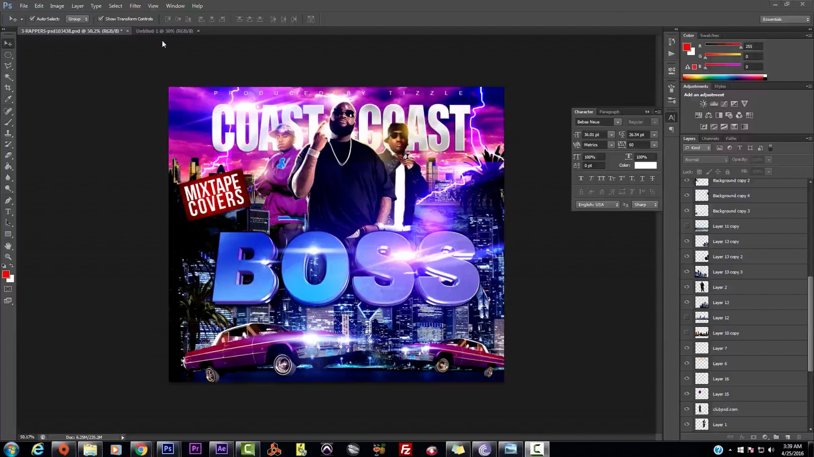This screenshot has height=457, width=814.
Task: Select the Pen tool
Action: tap(8, 200)
